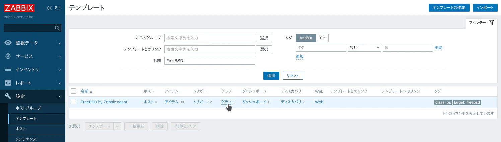The height and width of the screenshot is (142, 501).
Task: Expand the 監視データ menu chevron
Action: (59, 43)
